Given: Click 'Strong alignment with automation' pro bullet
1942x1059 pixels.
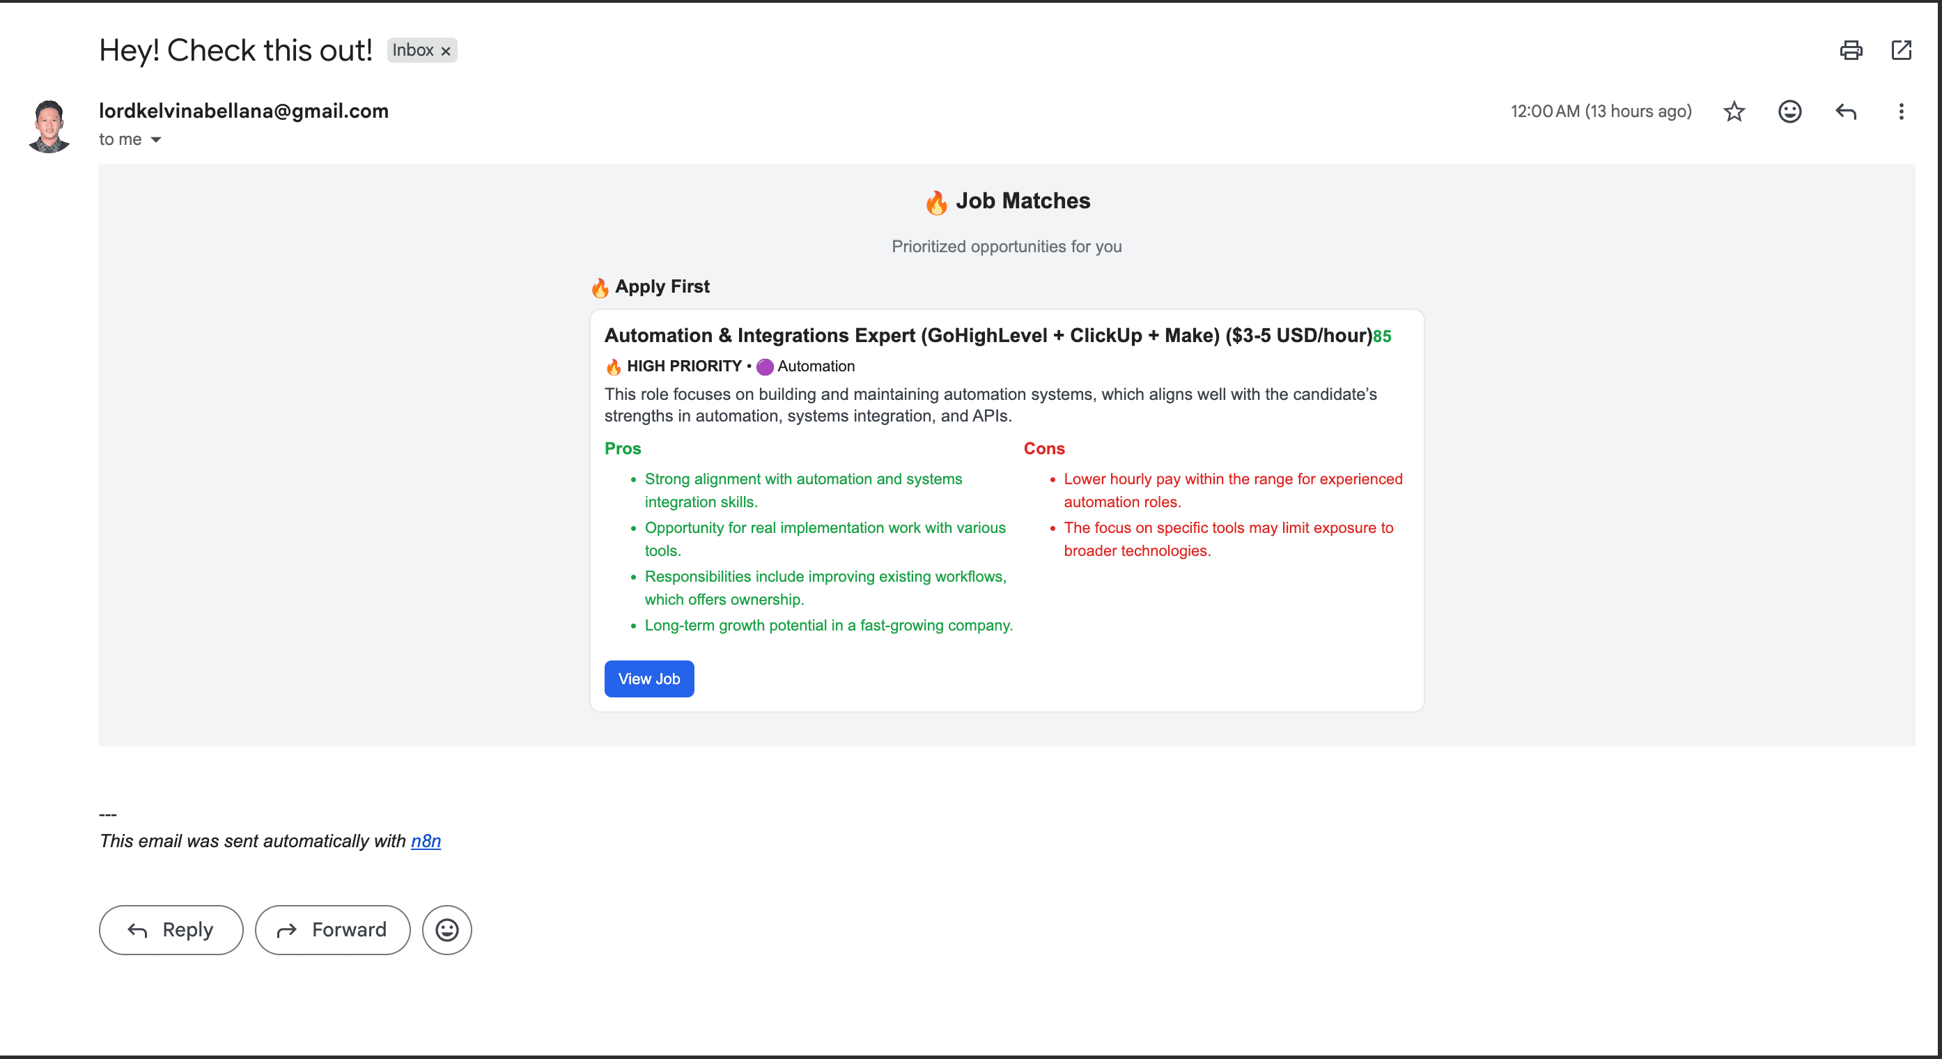Looking at the screenshot, I should [803, 490].
